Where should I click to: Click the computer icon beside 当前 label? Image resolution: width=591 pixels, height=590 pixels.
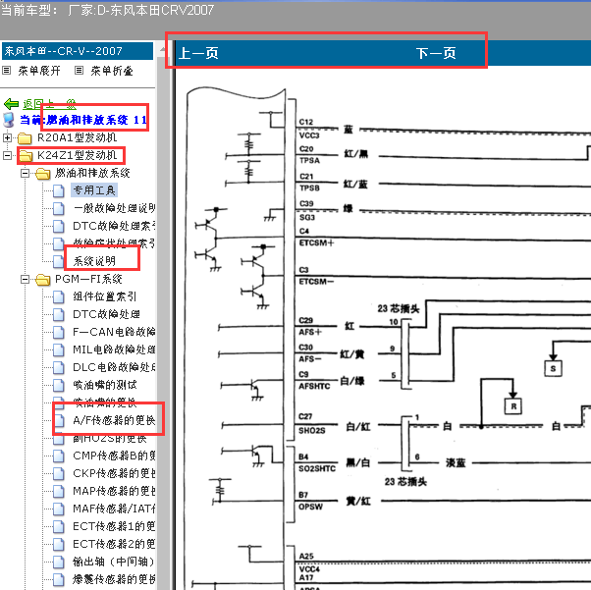(x=9, y=120)
